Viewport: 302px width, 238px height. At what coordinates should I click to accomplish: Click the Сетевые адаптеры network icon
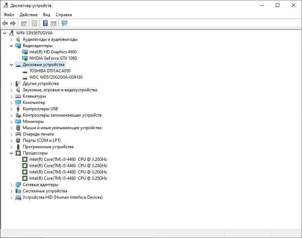pyautogui.click(x=18, y=185)
